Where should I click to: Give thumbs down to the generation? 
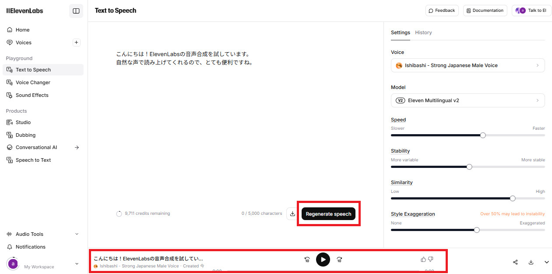(x=430, y=259)
